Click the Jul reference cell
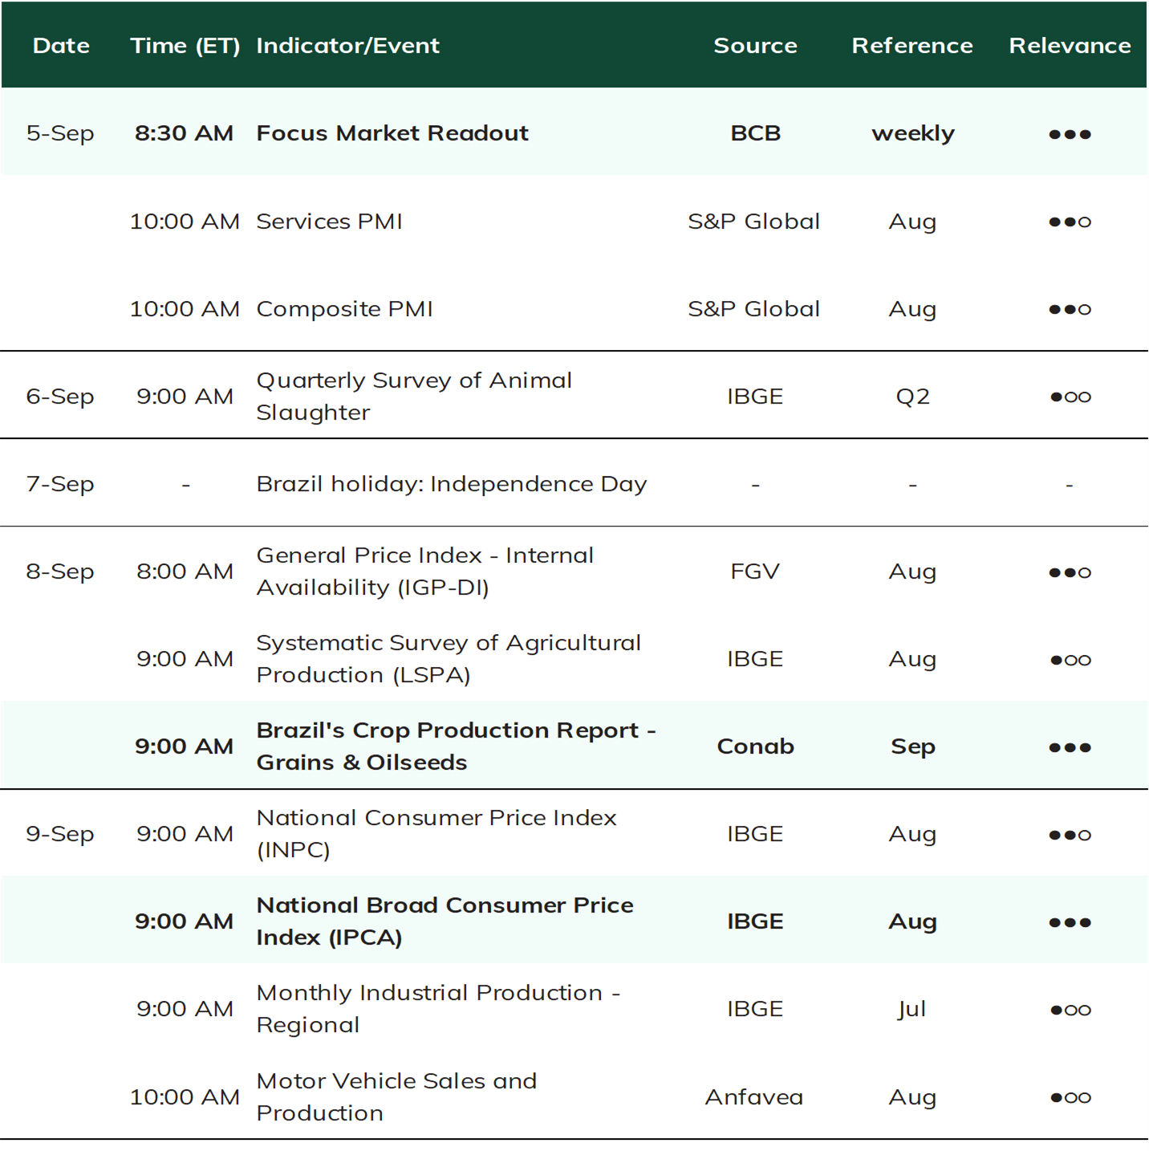1149x1151 pixels. click(x=912, y=1009)
